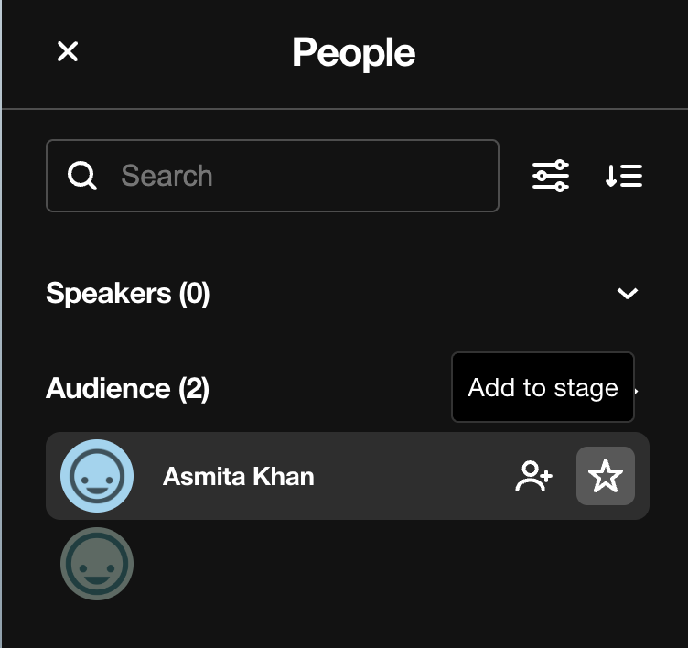Click the Audience (2) section heading
Screen dimensions: 688x648
tap(127, 389)
